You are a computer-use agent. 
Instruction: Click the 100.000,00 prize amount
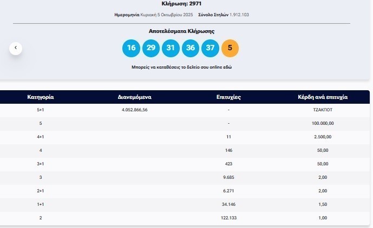[323, 123]
